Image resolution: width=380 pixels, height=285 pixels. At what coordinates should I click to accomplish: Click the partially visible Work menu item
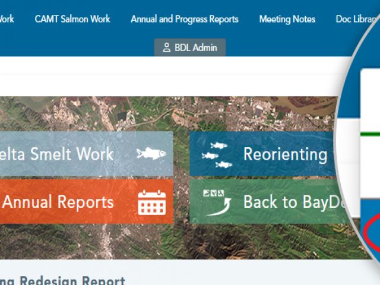tap(7, 19)
